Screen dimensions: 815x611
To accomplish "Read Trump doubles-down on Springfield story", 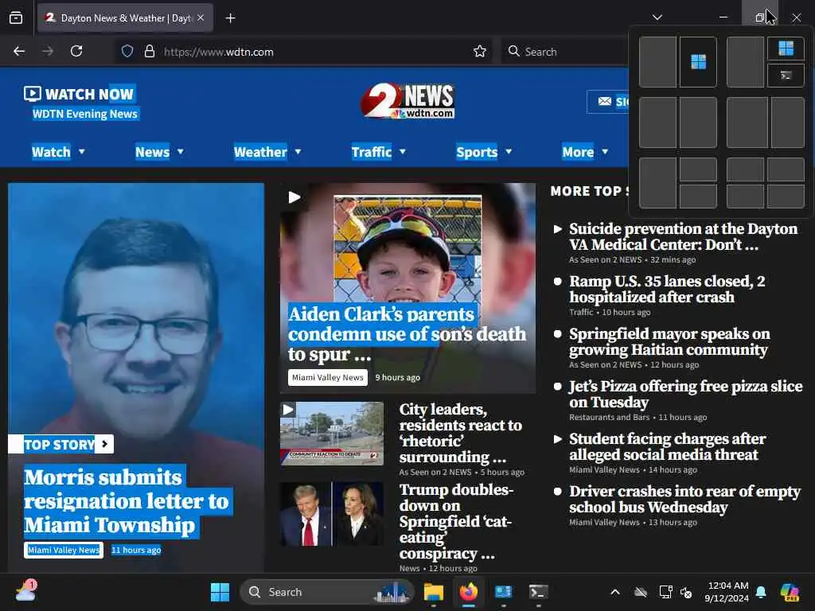I will tap(456, 522).
